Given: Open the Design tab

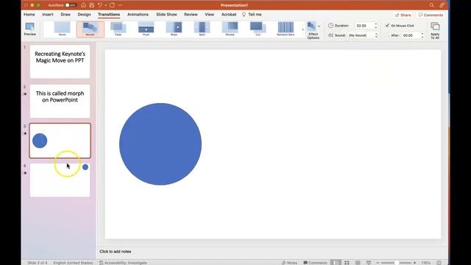Looking at the screenshot, I should click(x=84, y=15).
